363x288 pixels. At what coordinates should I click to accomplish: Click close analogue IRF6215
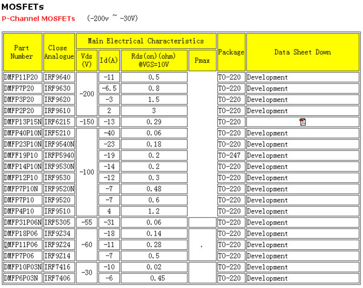pyautogui.click(x=57, y=122)
